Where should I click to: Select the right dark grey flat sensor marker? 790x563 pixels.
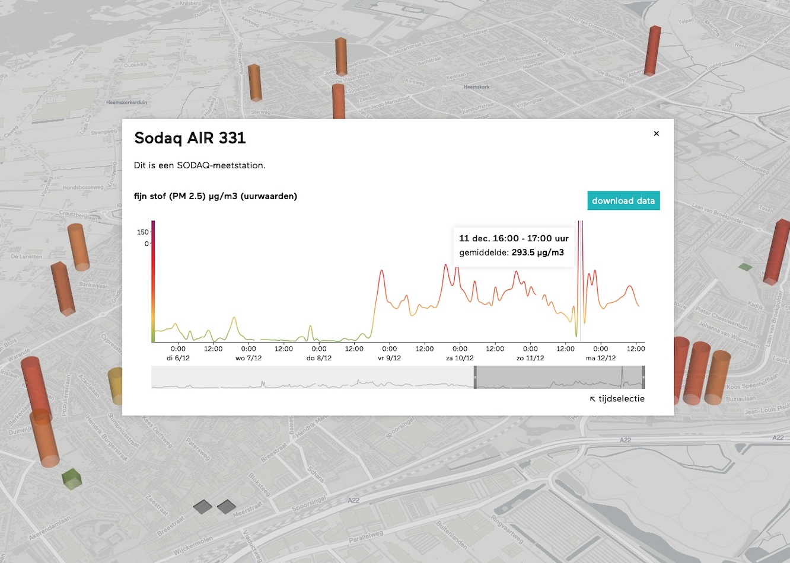tap(226, 507)
